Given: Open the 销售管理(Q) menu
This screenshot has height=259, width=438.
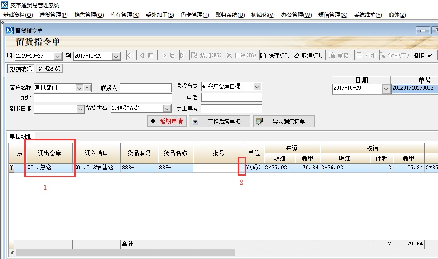Looking at the screenshot, I should click(x=89, y=15).
